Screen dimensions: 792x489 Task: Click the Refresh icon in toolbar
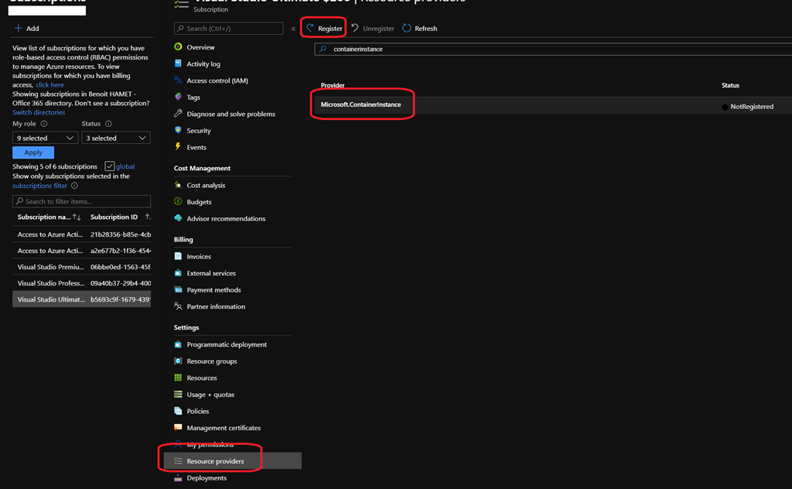(x=407, y=29)
